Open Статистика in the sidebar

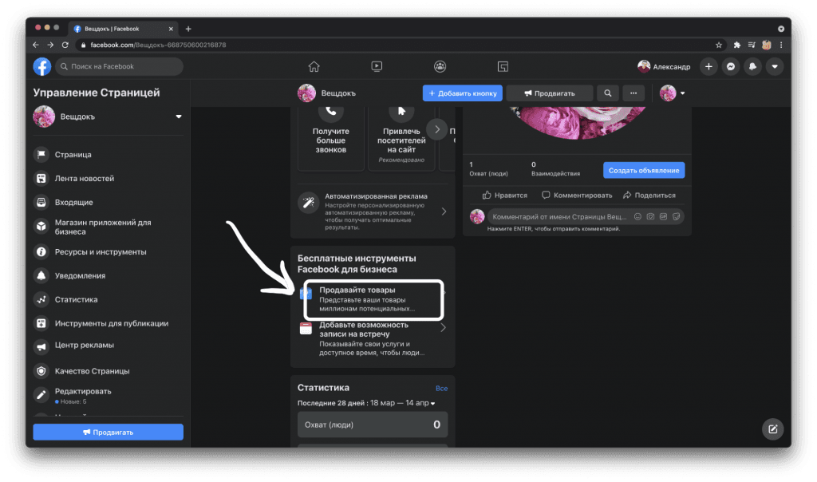pos(109,299)
